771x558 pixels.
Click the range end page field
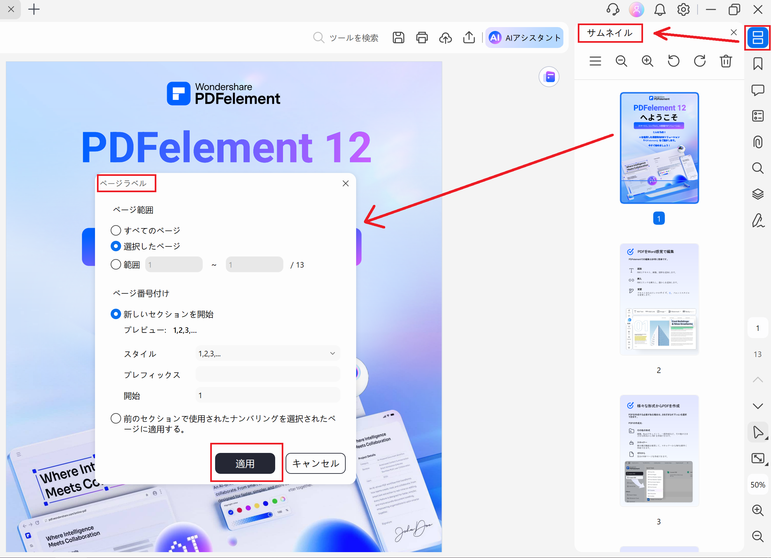pyautogui.click(x=254, y=264)
